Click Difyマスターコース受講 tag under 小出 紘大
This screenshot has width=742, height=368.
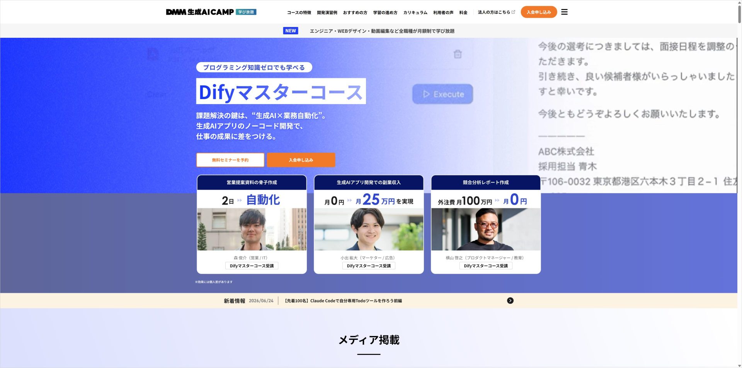[x=369, y=266]
